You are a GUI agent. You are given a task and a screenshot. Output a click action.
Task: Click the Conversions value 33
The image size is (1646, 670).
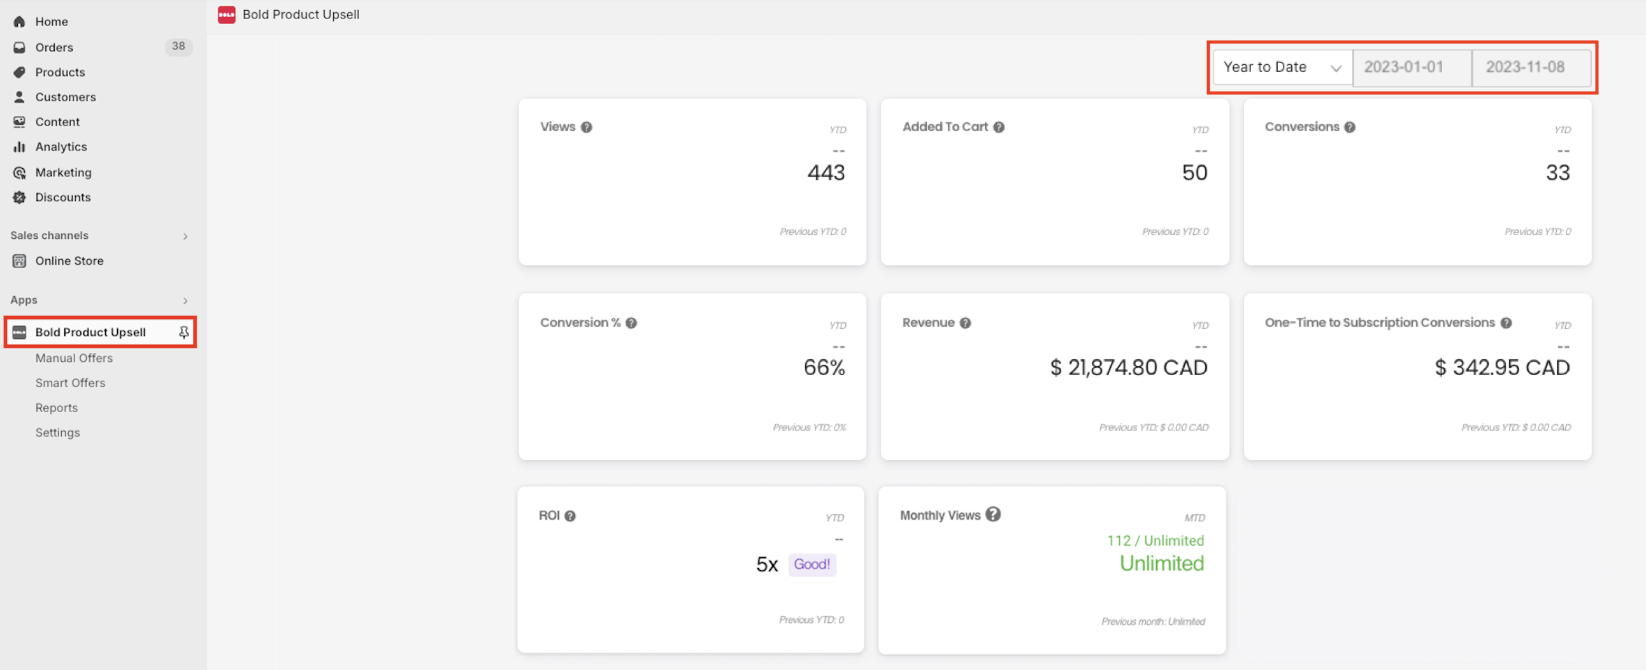[x=1557, y=173]
